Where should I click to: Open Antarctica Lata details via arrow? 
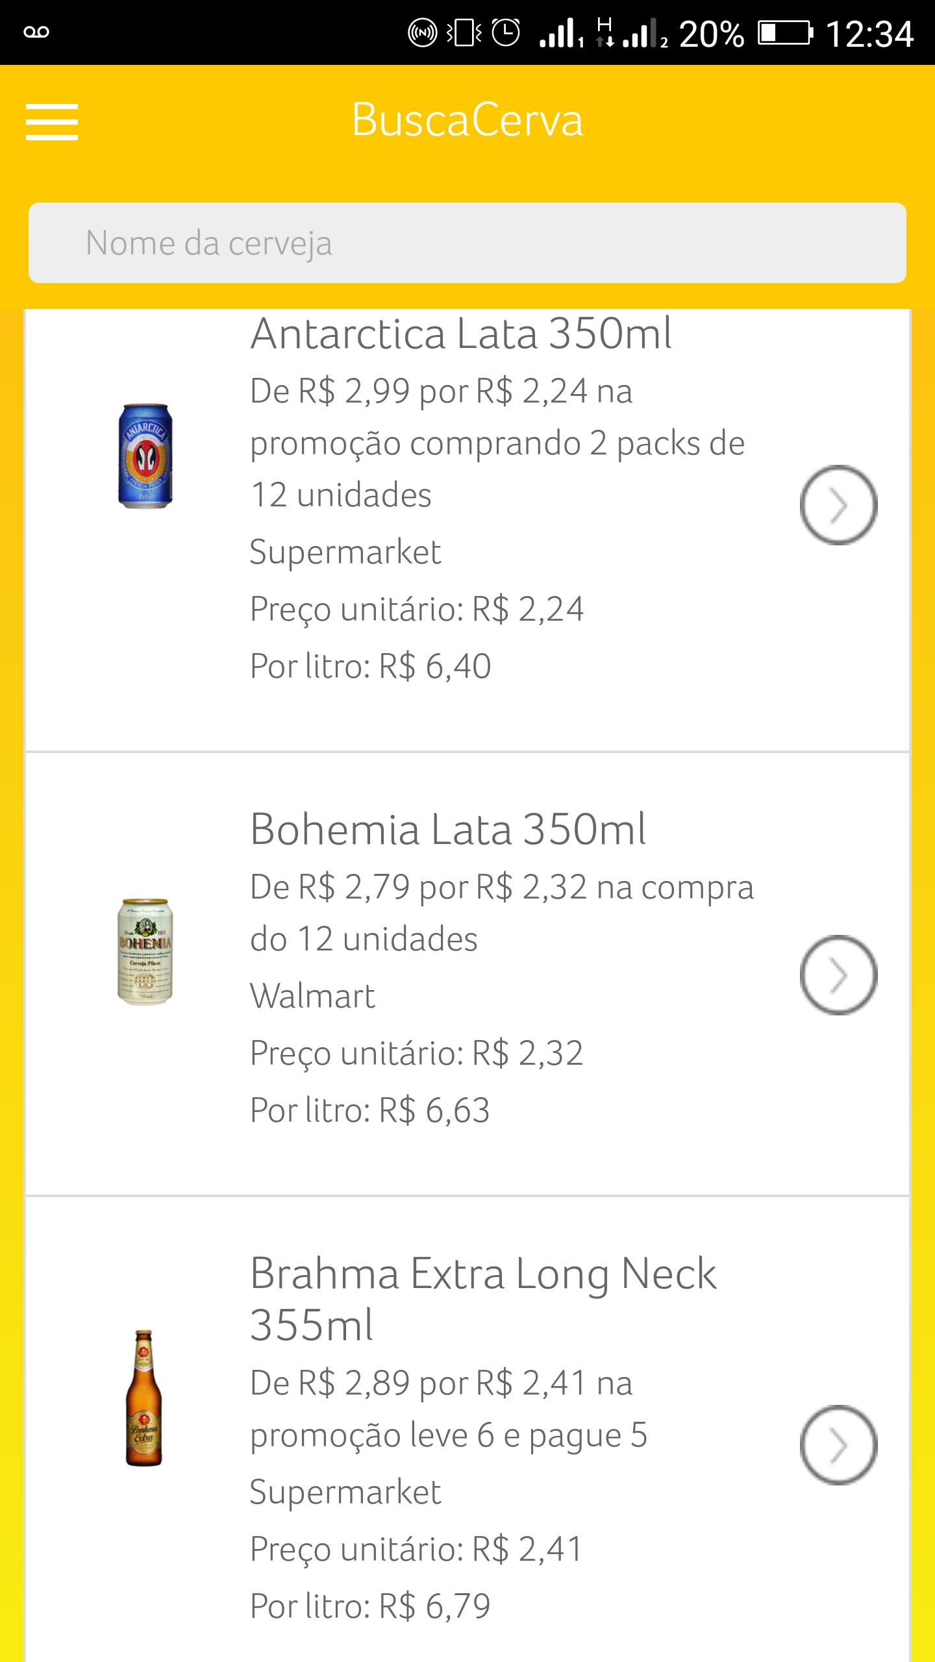pyautogui.click(x=838, y=505)
